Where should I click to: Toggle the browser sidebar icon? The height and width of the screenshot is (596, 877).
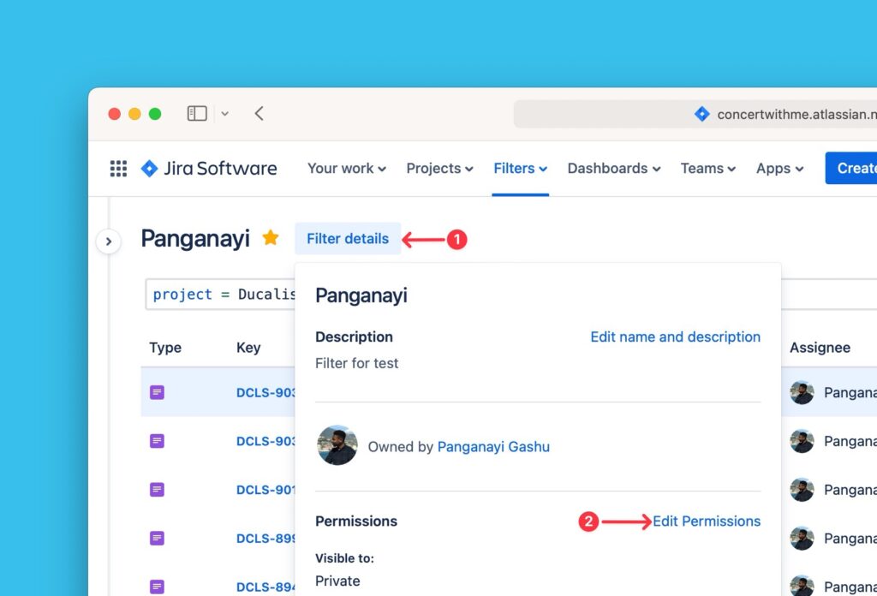tap(196, 112)
